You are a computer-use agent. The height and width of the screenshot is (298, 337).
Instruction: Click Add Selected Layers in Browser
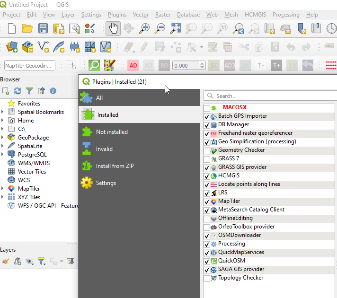point(5,91)
